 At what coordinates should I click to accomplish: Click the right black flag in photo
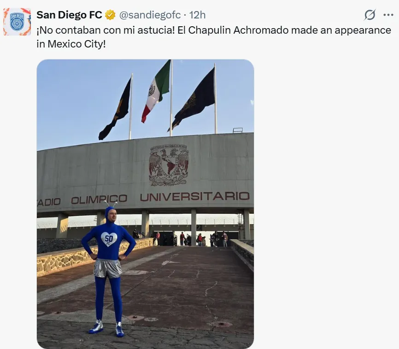(194, 99)
